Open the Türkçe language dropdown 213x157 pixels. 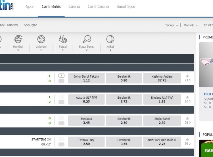pyautogui.click(x=172, y=25)
